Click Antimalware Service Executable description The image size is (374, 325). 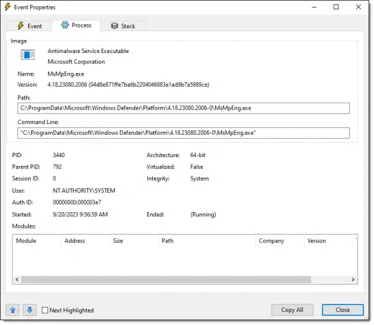[x=89, y=51]
